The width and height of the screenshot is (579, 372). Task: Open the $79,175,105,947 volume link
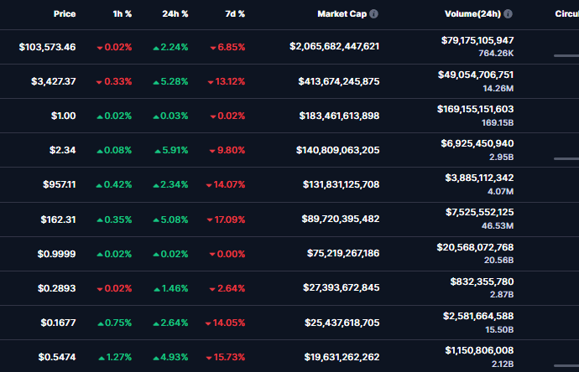[477, 40]
